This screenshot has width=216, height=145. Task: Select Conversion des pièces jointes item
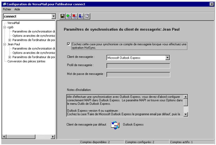pos(26,61)
